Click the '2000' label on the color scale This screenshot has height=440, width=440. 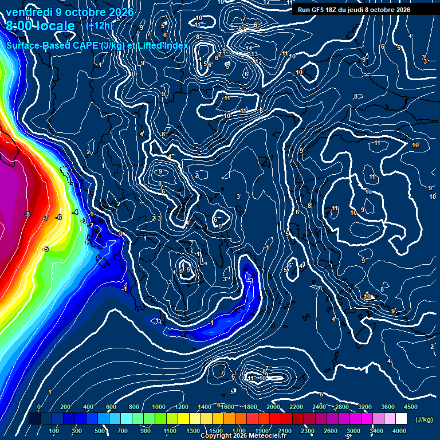(273, 407)
